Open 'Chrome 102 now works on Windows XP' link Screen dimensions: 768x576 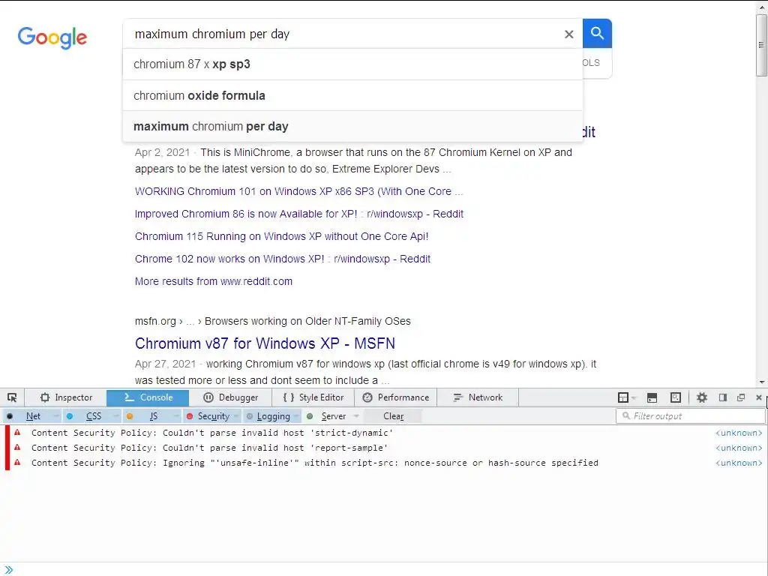[283, 259]
